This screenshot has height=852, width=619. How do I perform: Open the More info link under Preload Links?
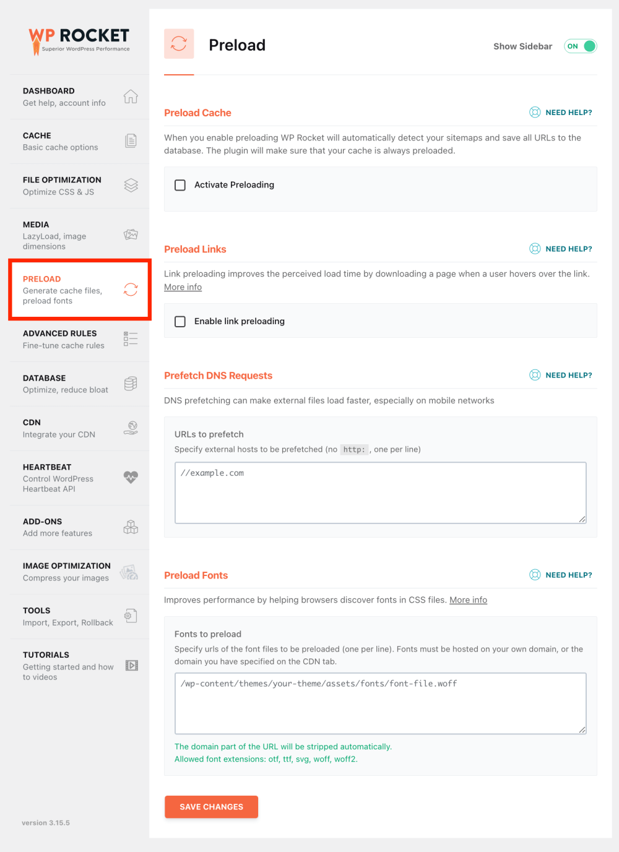click(183, 286)
